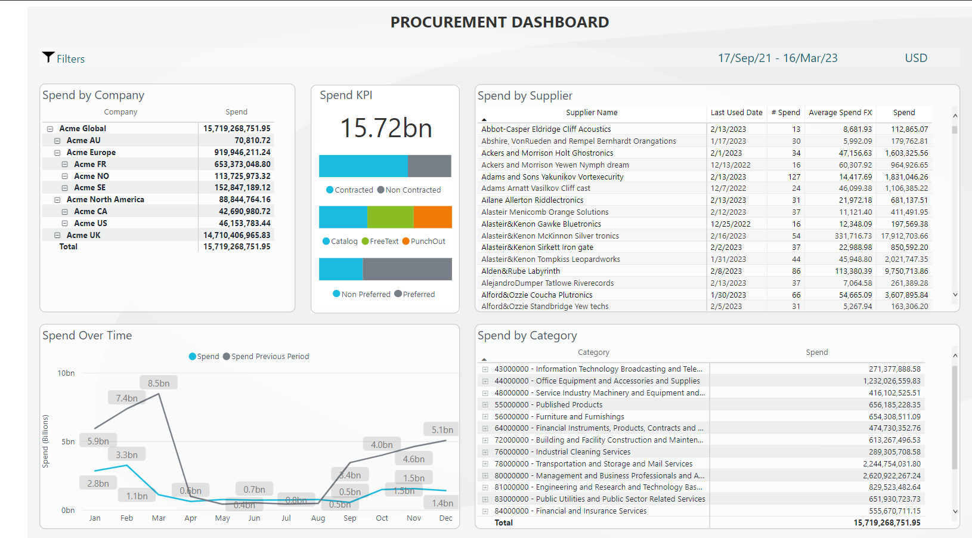The height and width of the screenshot is (538, 972).
Task: Collapse the Acme Global tree node
Action: 50,128
